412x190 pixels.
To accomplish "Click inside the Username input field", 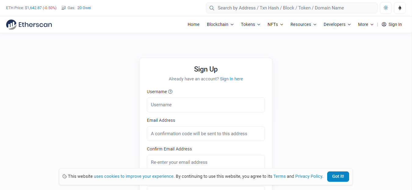I will 206,105.
